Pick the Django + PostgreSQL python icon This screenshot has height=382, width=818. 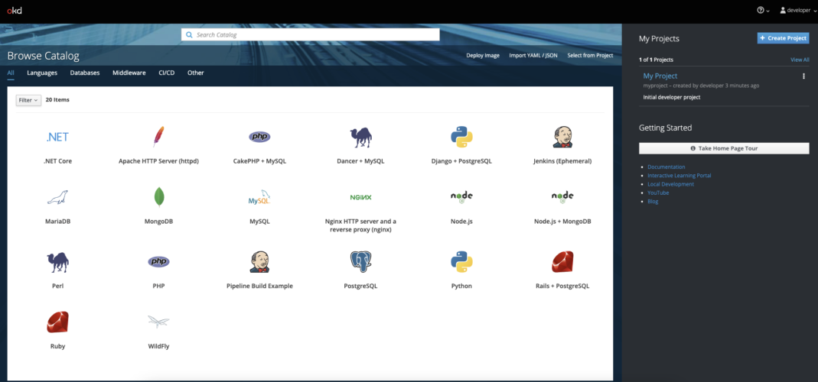[461, 137]
